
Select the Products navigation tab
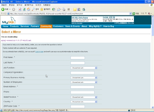[14, 26]
